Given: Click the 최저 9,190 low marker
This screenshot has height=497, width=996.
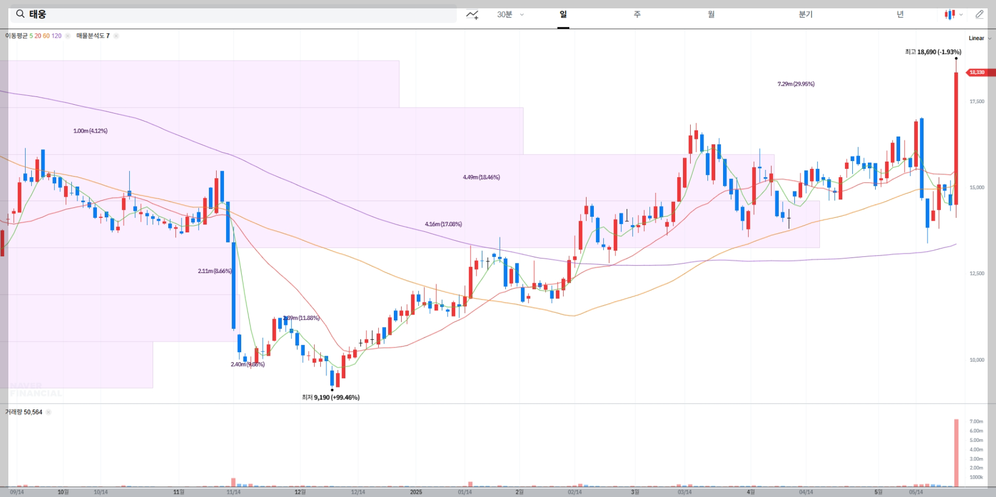Looking at the screenshot, I should click(x=330, y=397).
